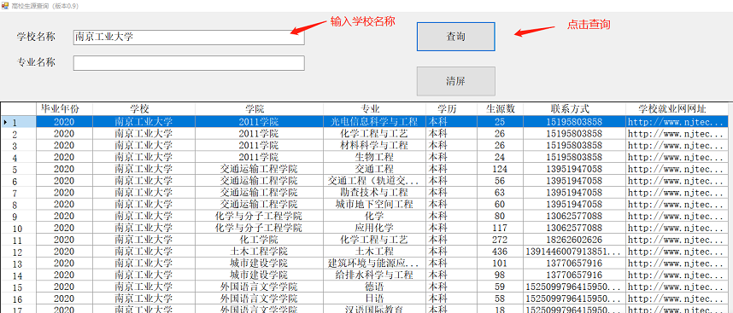Screen dimensions: 733x313
Task: Select row header number 16
Action: [18, 299]
